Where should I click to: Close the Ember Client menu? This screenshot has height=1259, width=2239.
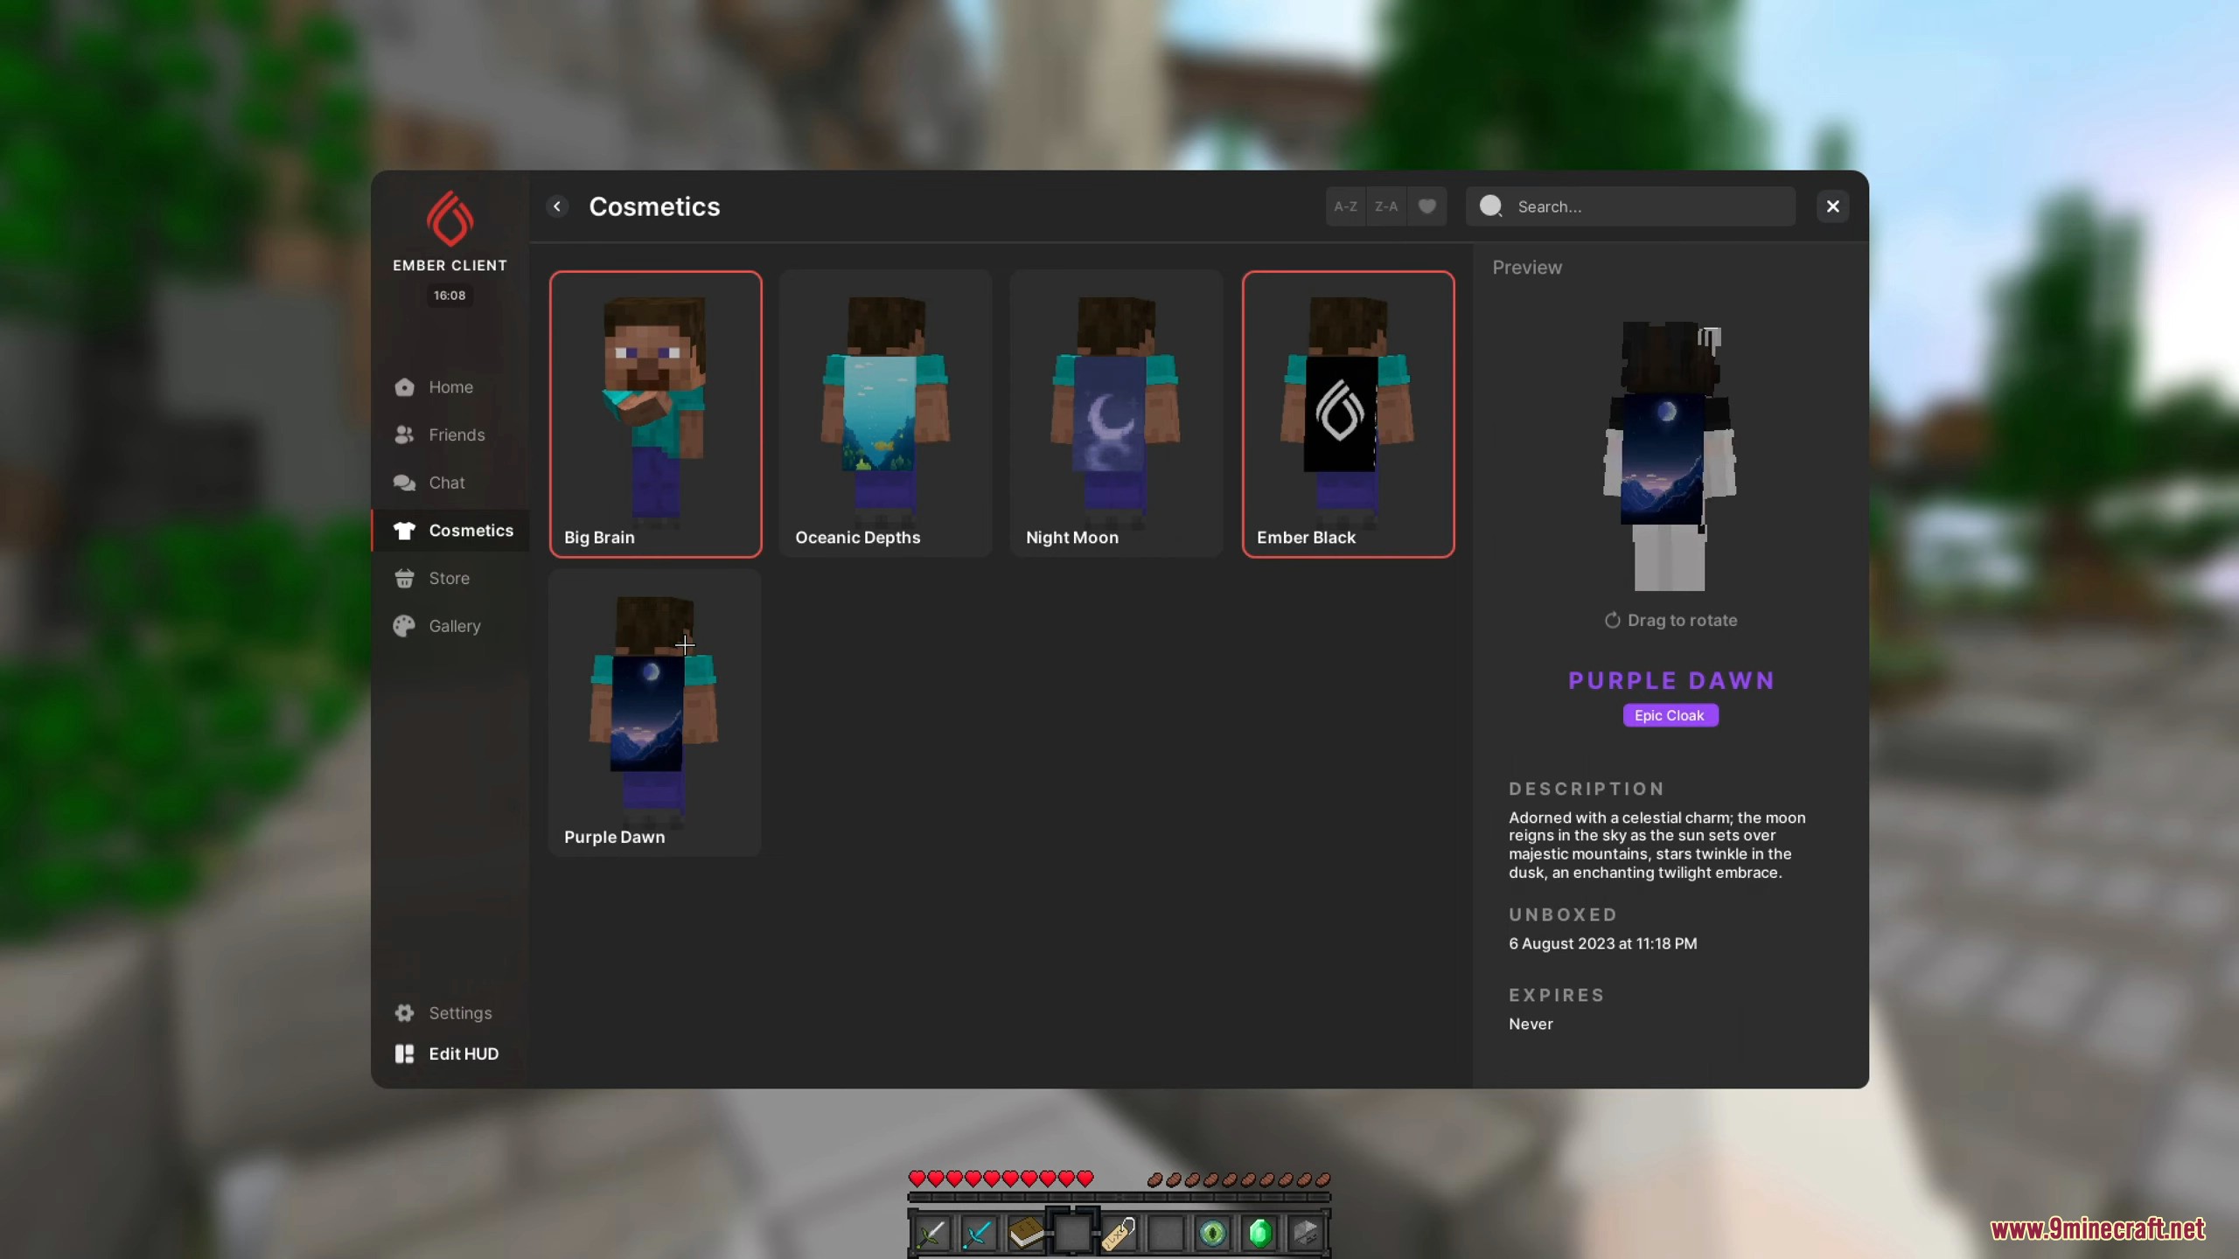(1832, 207)
